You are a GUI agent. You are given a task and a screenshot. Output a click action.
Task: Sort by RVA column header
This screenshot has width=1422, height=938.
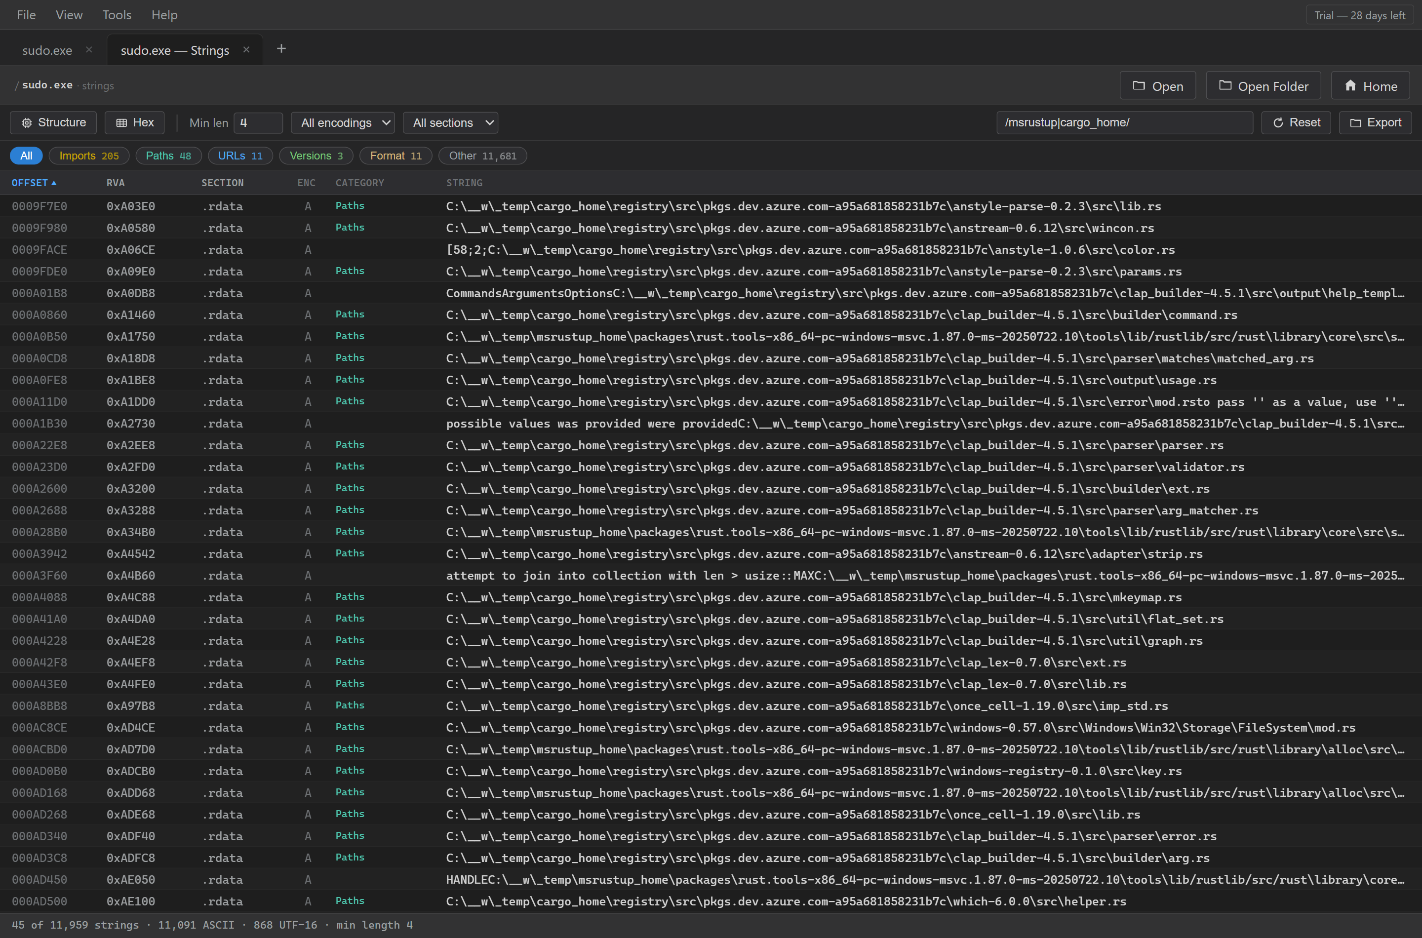click(116, 183)
